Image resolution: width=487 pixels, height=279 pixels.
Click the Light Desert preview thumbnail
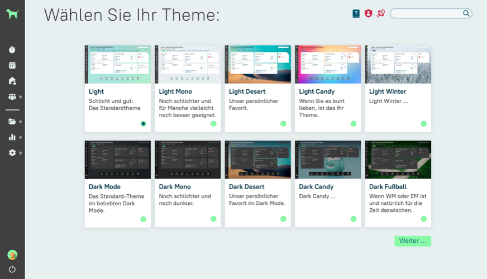[x=257, y=65]
